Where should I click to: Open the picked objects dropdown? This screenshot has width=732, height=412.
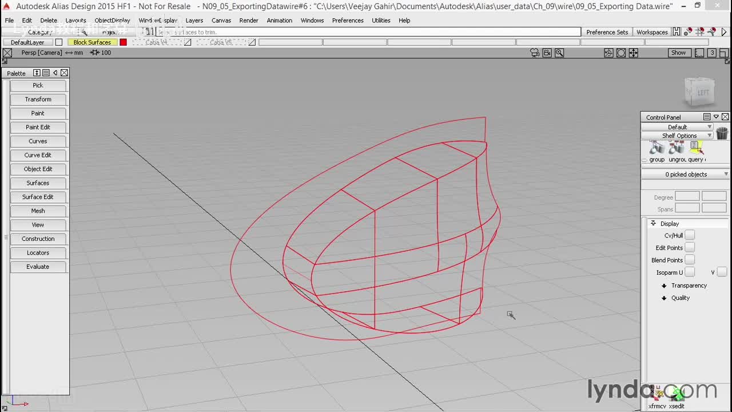pyautogui.click(x=686, y=175)
